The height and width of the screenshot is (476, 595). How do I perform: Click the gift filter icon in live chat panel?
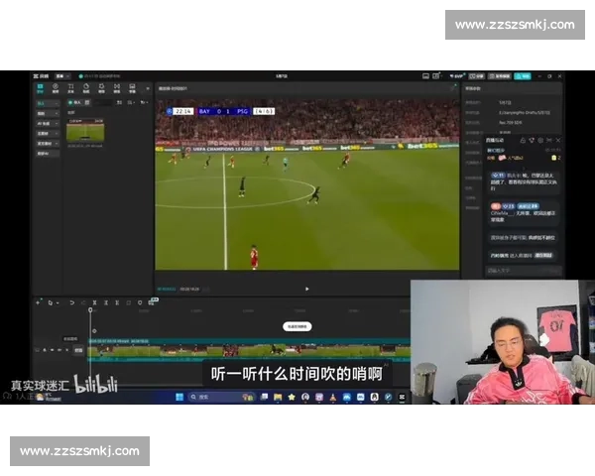click(x=532, y=141)
